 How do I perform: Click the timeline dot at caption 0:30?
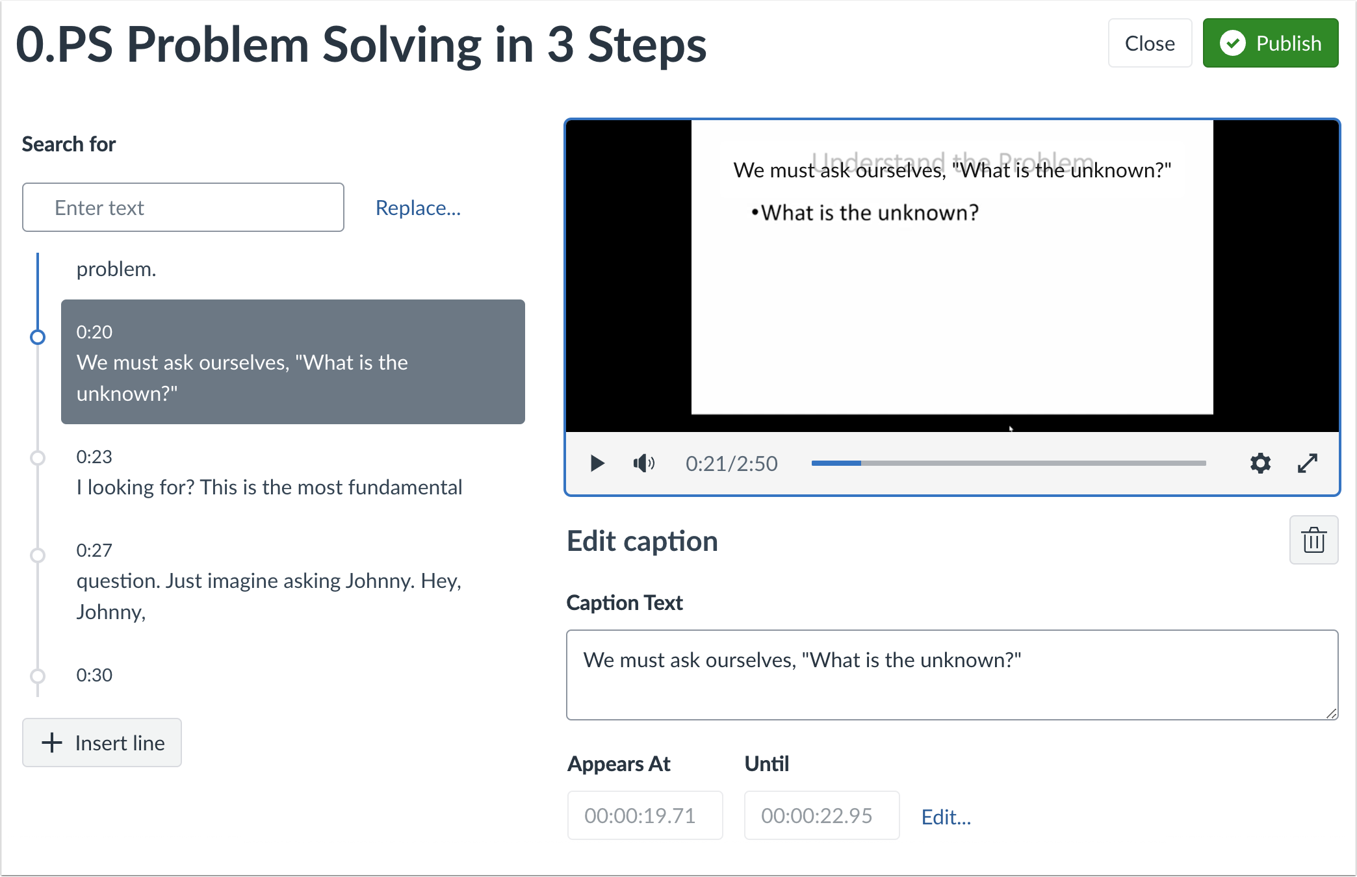pyautogui.click(x=37, y=675)
